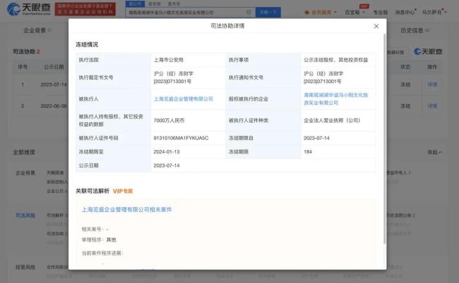The width and height of the screenshot is (459, 283).
Task: Select 公示冻结股权、其他投资权益 value
Action: (x=335, y=60)
